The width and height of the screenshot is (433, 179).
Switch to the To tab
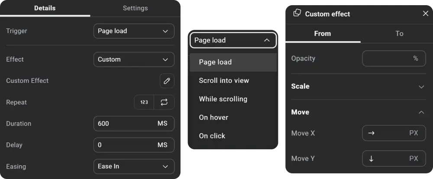click(x=399, y=34)
